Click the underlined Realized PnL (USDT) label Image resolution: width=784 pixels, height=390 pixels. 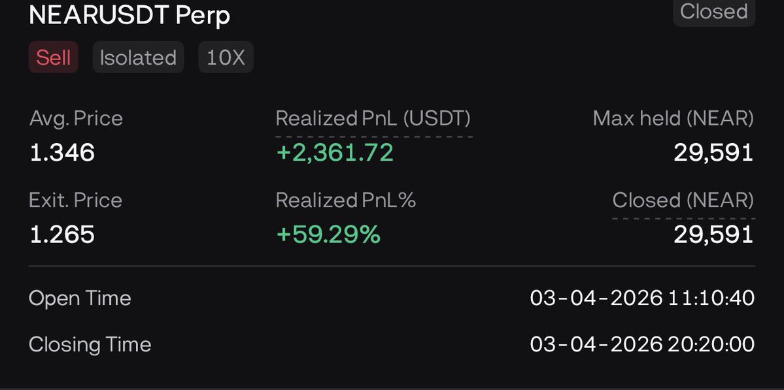click(373, 118)
